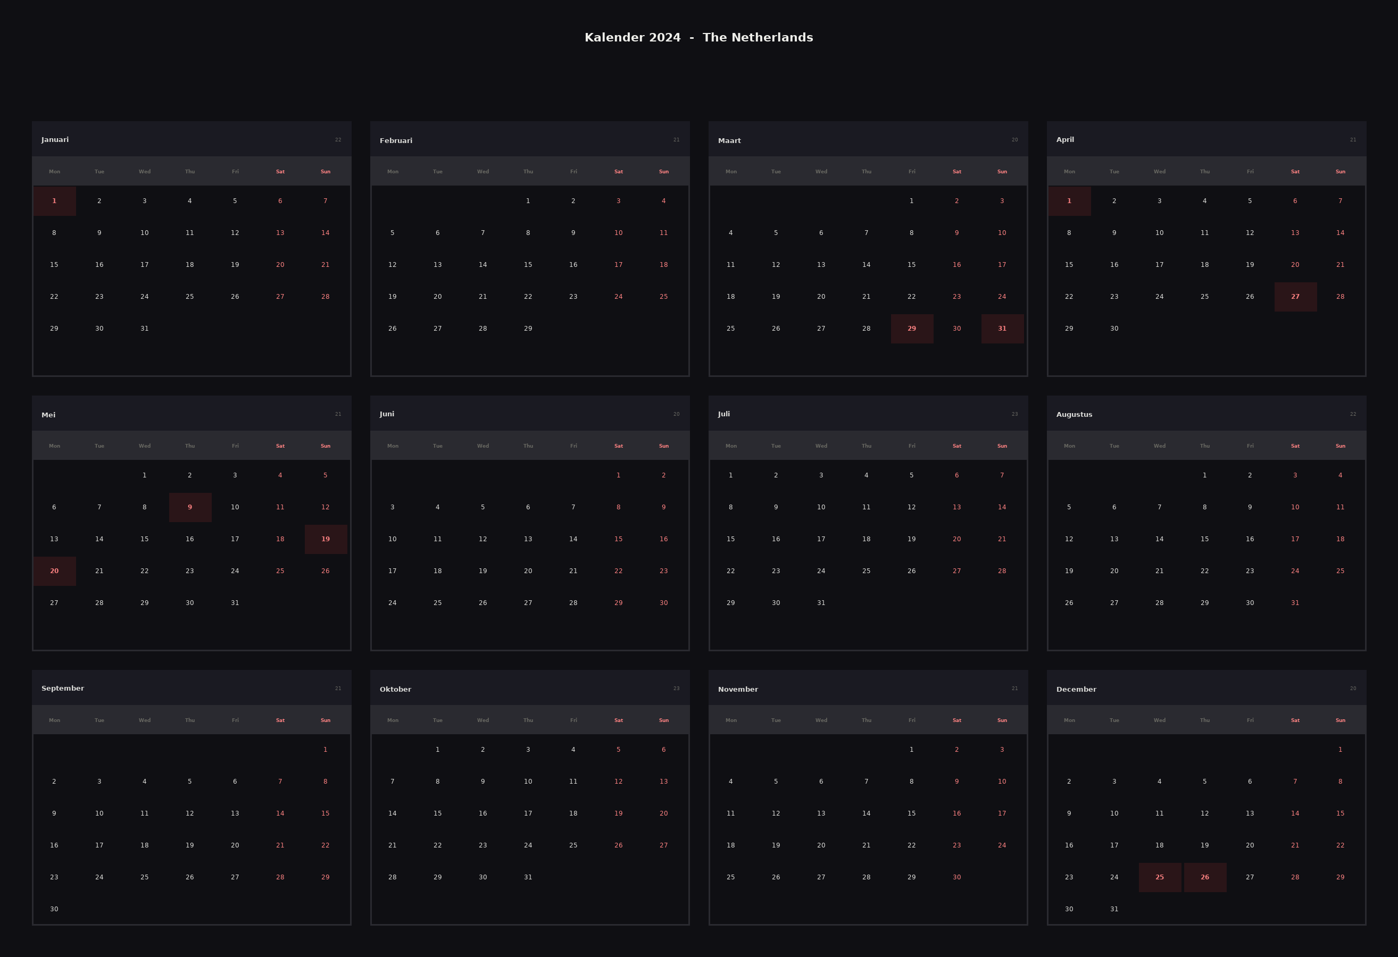The width and height of the screenshot is (1398, 957).
Task: Click the Juni month title
Action: coord(387,414)
